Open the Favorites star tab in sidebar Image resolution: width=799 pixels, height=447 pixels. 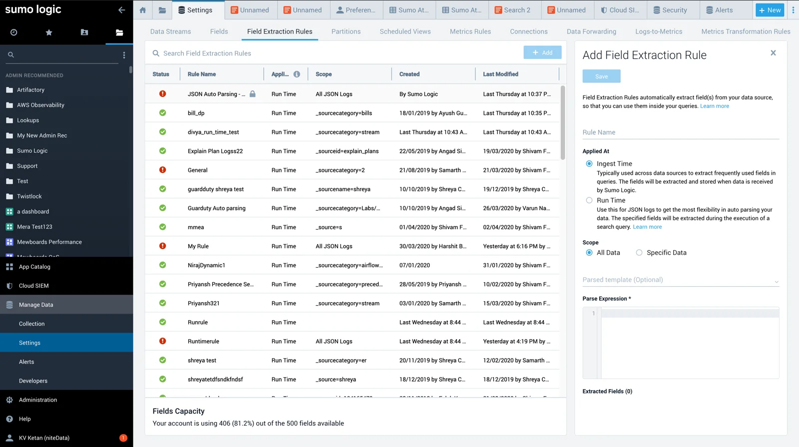point(49,32)
